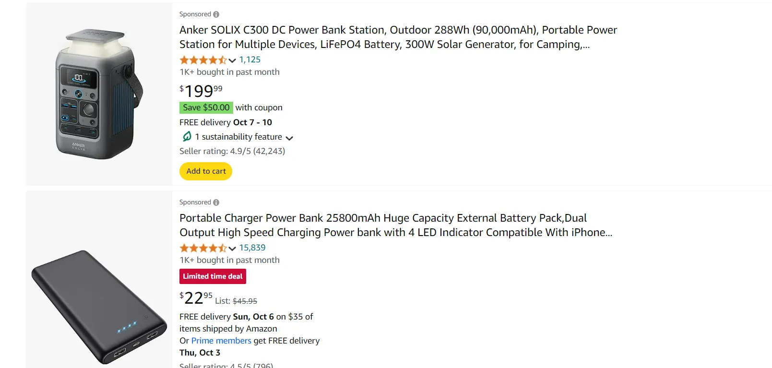Click the 15,839 ratings count

(253, 248)
